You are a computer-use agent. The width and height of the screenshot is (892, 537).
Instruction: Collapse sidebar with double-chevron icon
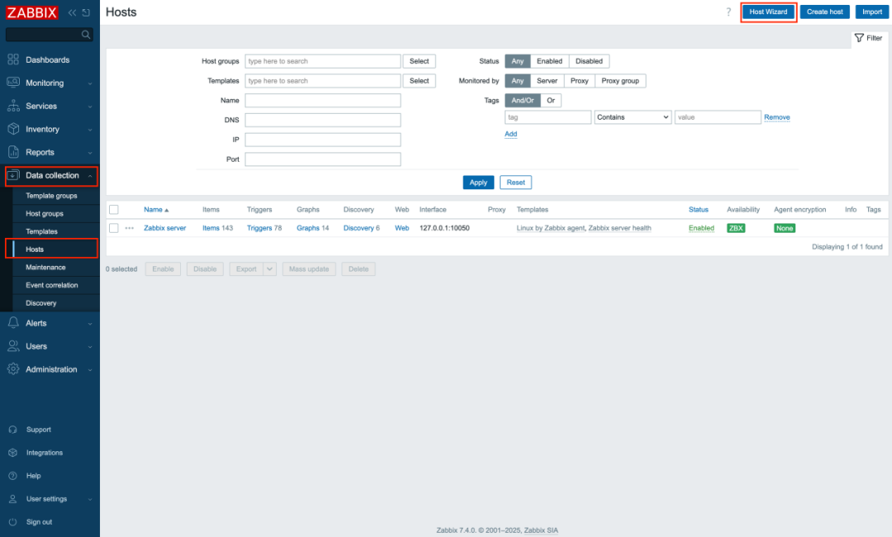(72, 12)
